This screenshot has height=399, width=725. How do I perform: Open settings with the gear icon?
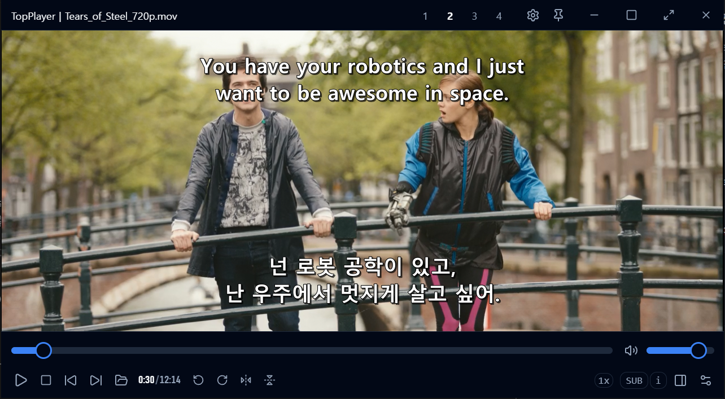533,15
